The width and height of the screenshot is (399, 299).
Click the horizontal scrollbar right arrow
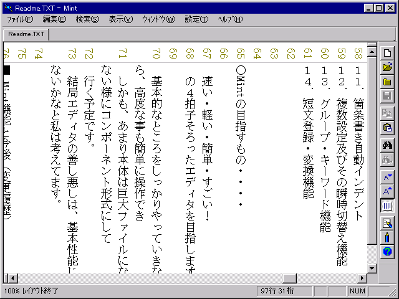pyautogui.click(x=362, y=278)
